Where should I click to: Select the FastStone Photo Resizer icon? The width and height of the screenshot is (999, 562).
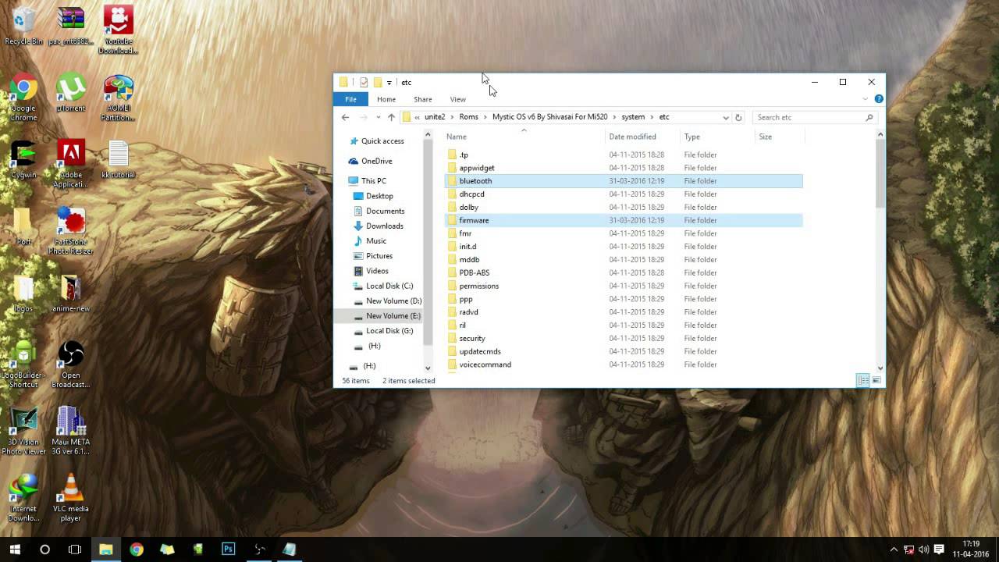pyautogui.click(x=71, y=231)
